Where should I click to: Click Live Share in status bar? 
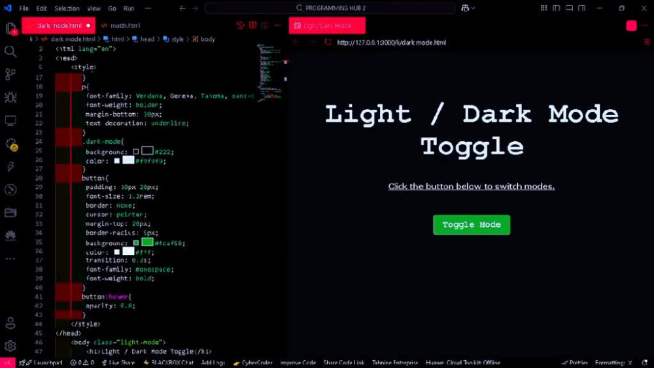pyautogui.click(x=118, y=363)
